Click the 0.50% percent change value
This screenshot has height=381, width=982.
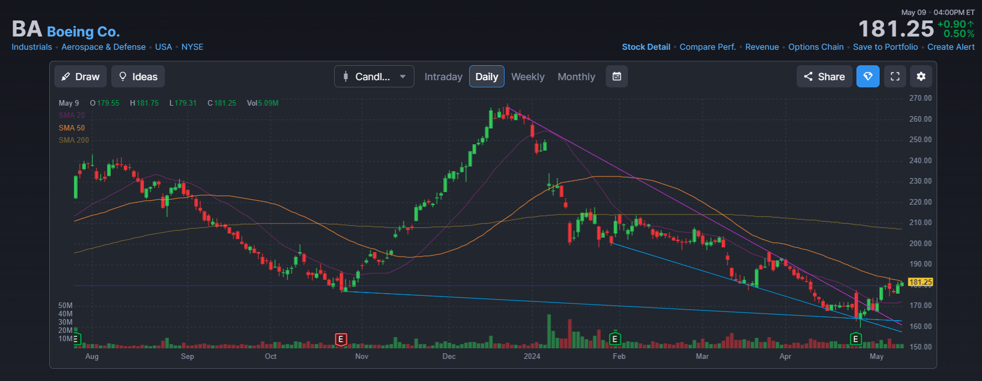coord(959,34)
